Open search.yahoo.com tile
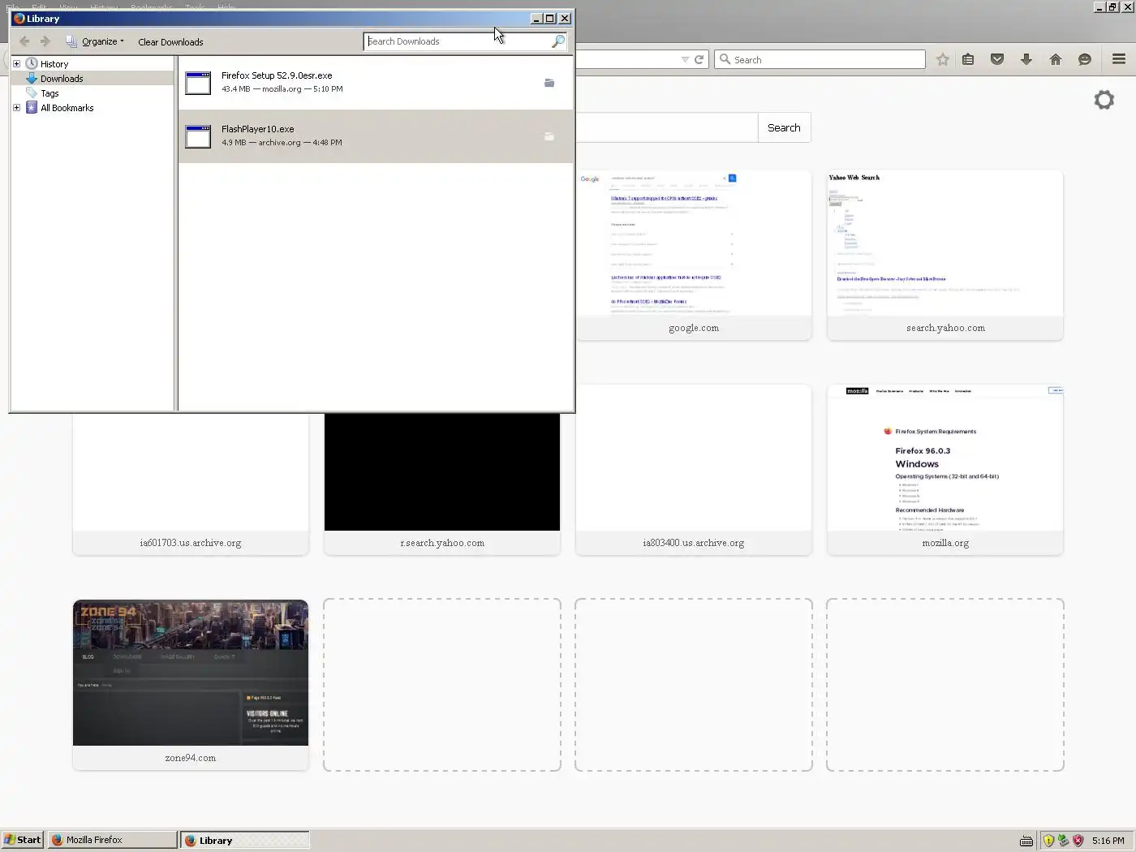1136x852 pixels. pos(945,255)
